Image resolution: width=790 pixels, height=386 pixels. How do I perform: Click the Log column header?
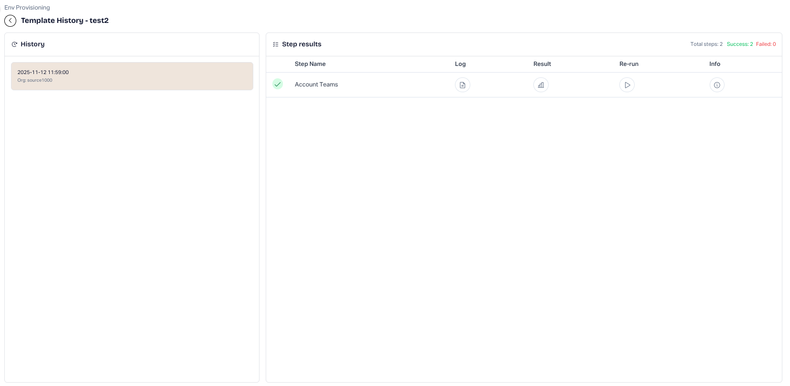[460, 64]
